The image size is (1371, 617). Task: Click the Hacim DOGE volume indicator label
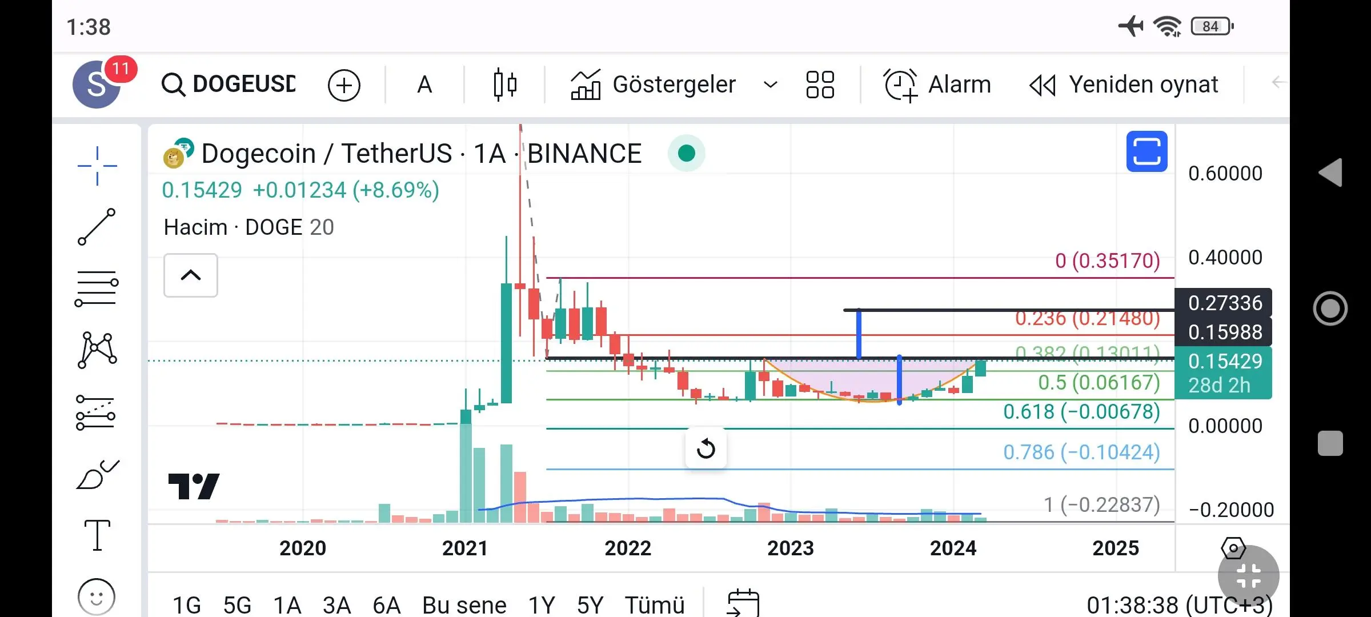[x=248, y=227]
